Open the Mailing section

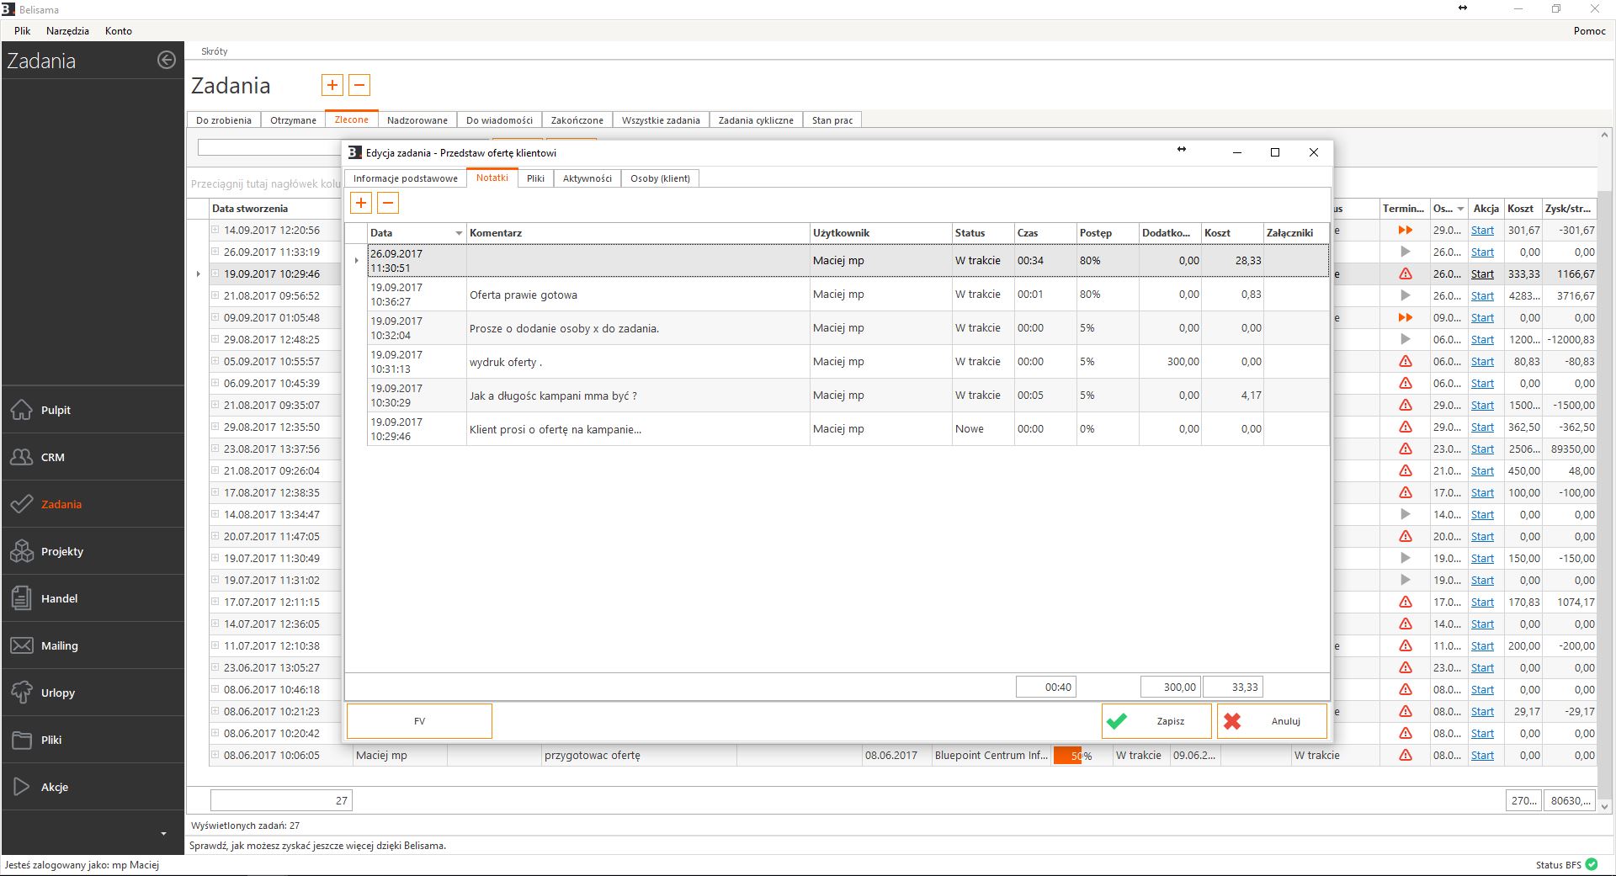tap(59, 645)
